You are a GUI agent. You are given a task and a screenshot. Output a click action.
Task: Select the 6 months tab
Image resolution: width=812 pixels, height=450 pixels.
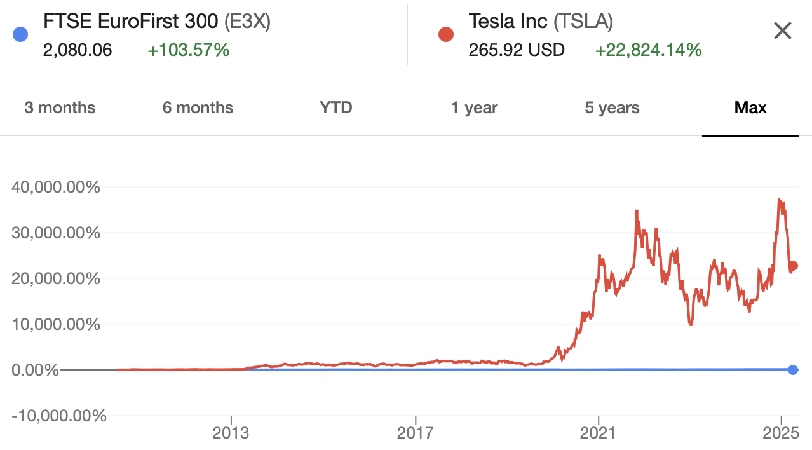(198, 107)
